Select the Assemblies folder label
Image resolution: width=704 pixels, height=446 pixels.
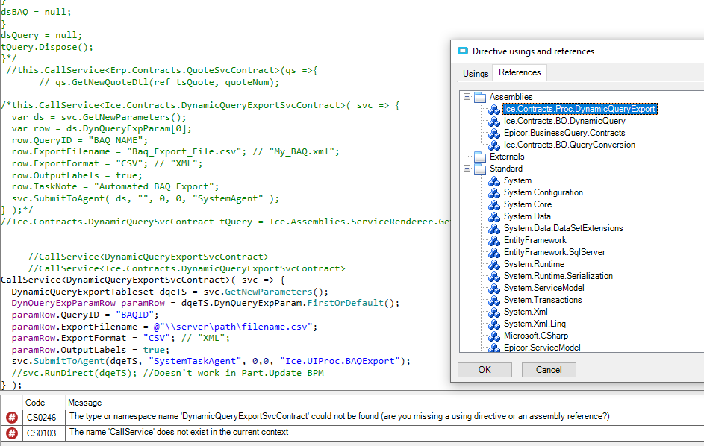click(511, 97)
